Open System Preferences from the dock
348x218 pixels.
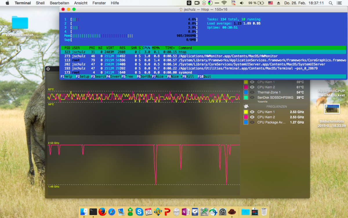[222, 212]
